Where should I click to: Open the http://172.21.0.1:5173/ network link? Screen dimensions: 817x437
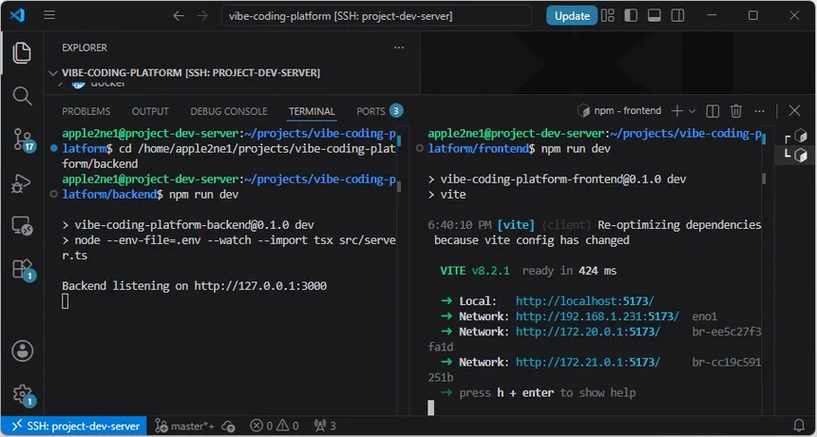[x=588, y=362]
